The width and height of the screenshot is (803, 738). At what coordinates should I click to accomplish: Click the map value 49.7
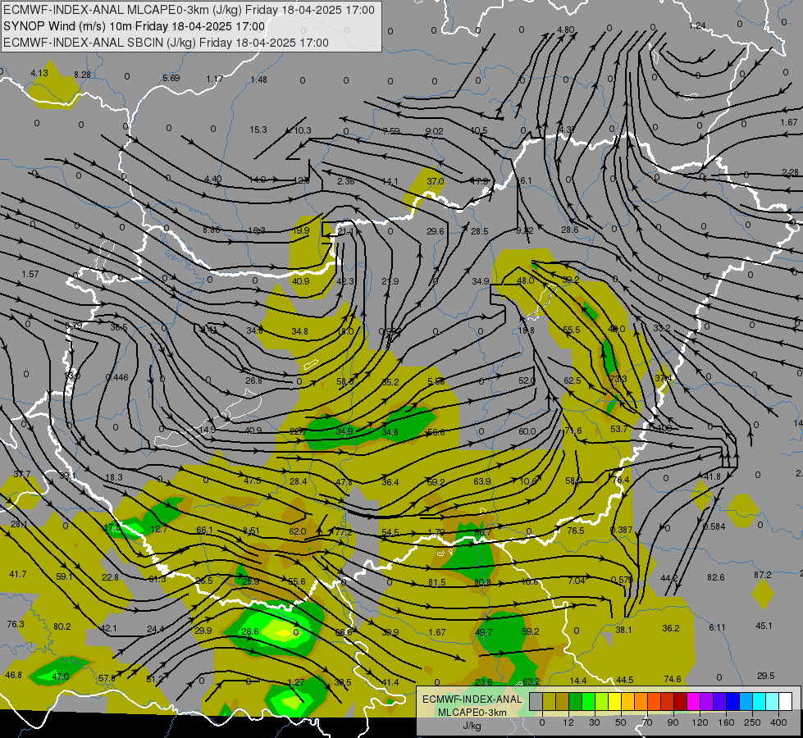(483, 632)
